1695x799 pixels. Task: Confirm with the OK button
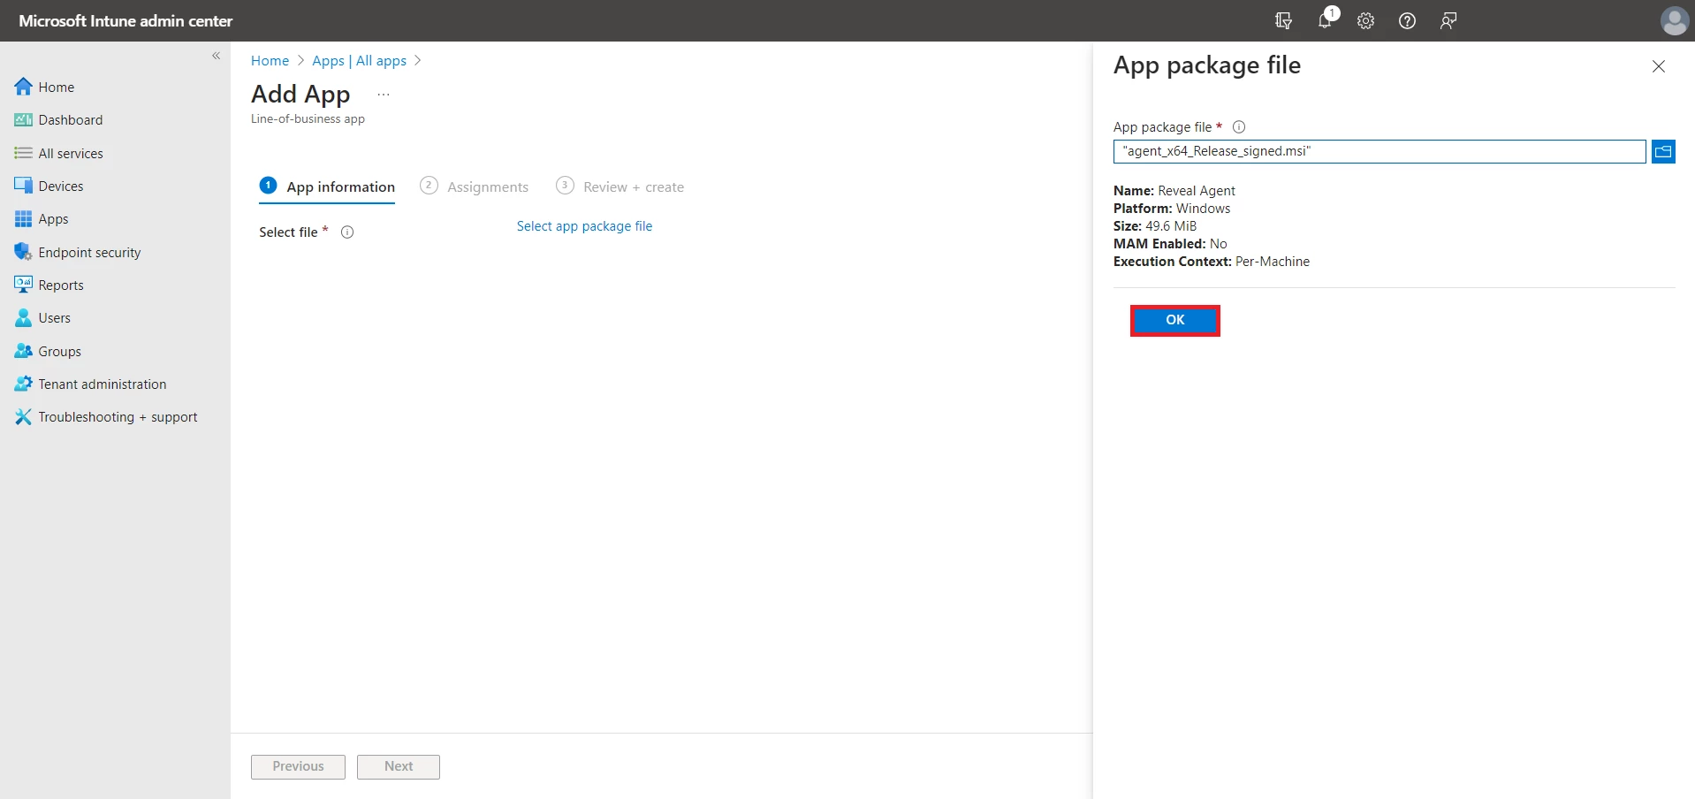point(1175,320)
